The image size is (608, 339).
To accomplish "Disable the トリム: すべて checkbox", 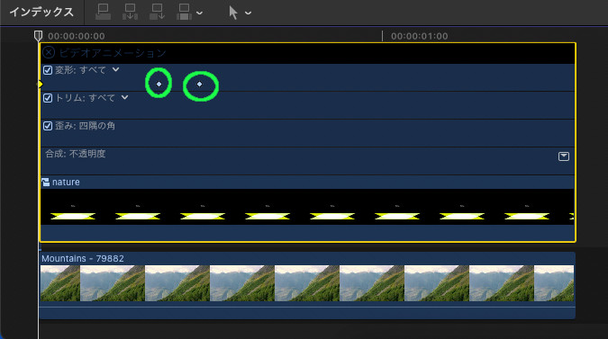I will click(x=48, y=98).
